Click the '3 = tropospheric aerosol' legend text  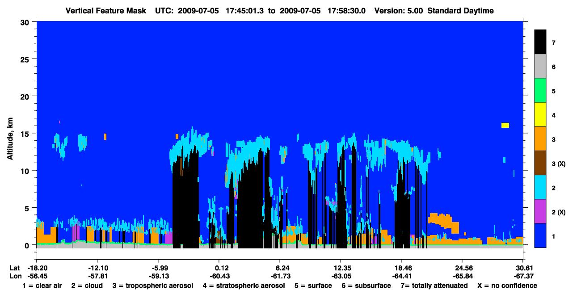(x=153, y=285)
